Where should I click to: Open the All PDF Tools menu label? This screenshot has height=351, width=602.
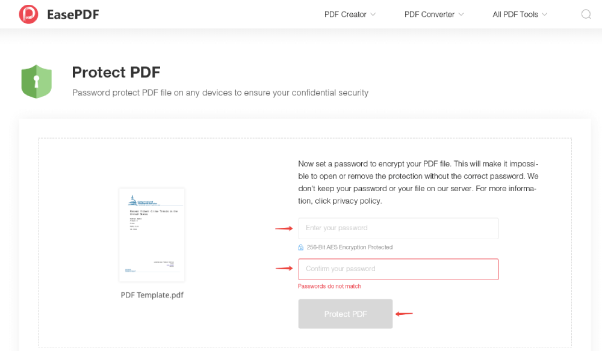point(515,14)
